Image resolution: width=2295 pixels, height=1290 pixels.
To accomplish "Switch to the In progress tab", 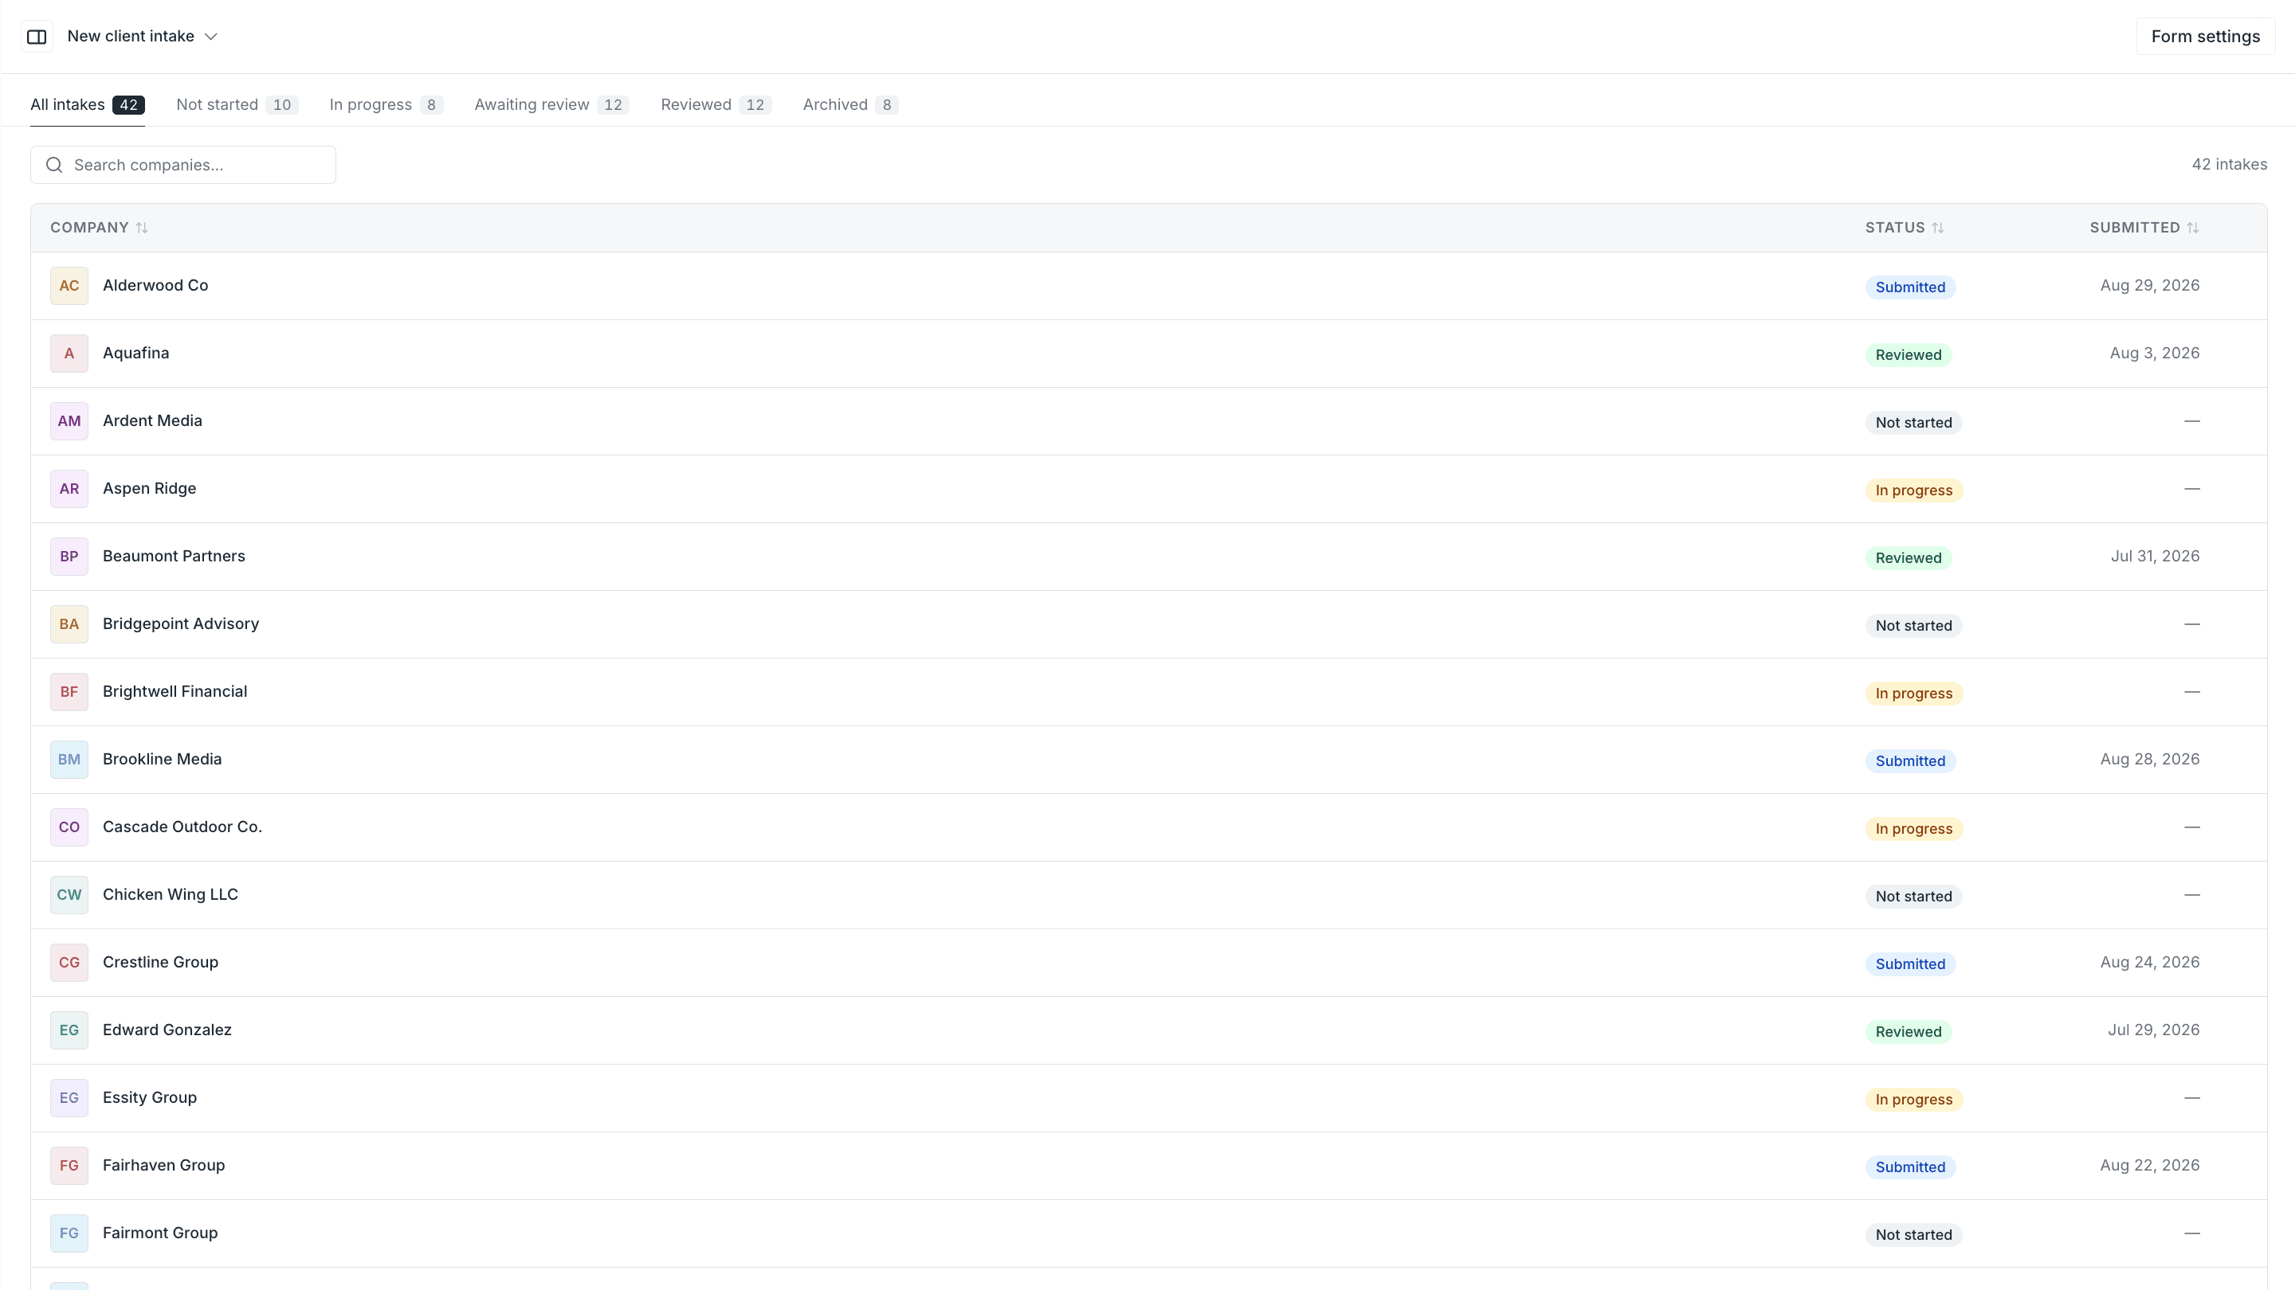I will 386,104.
